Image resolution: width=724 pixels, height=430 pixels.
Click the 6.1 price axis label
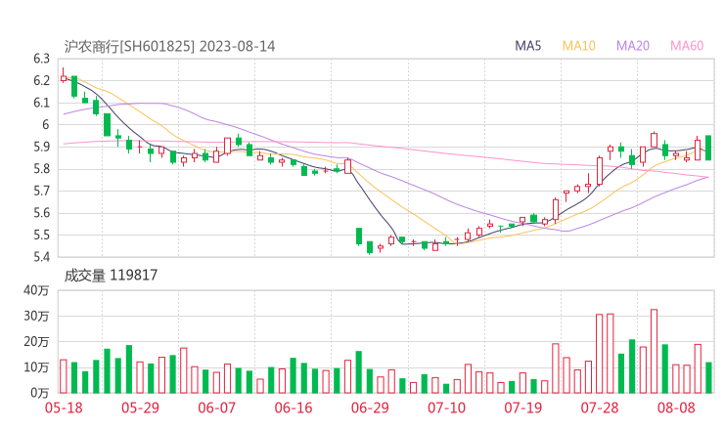[x=41, y=103]
